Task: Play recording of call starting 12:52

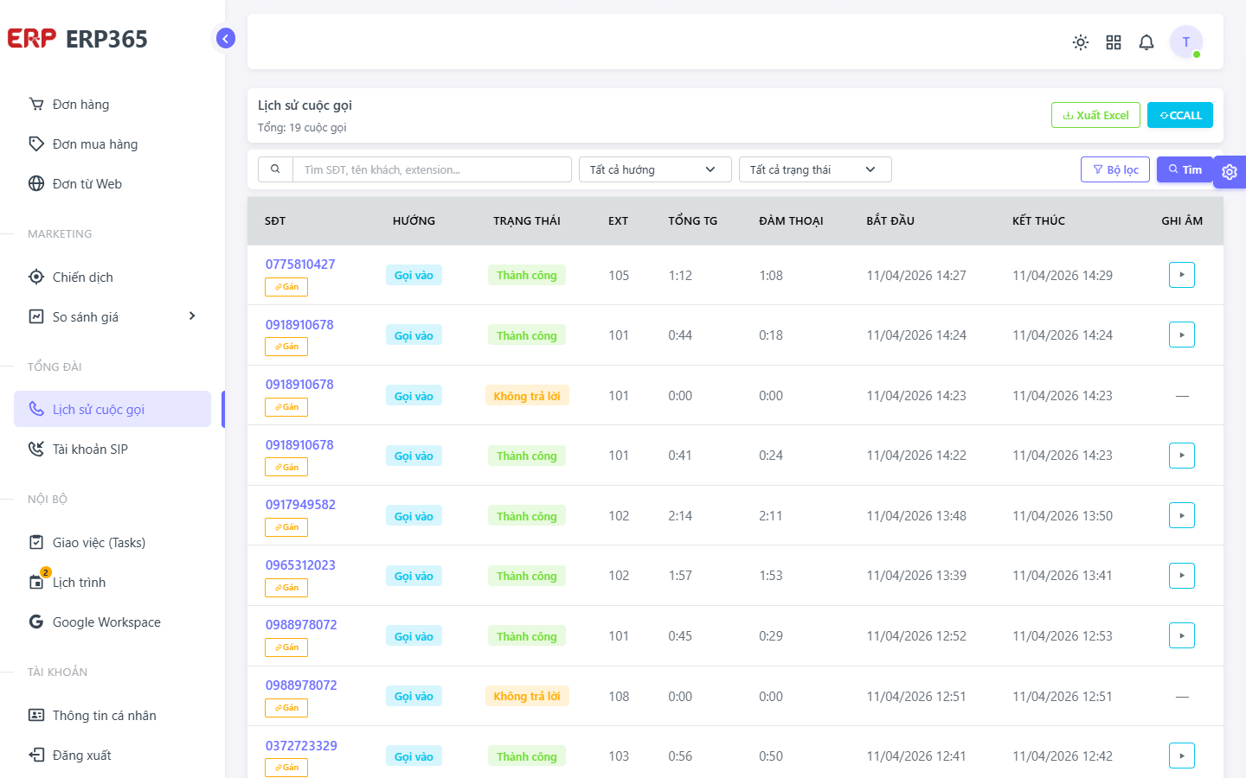Action: pyautogui.click(x=1182, y=635)
